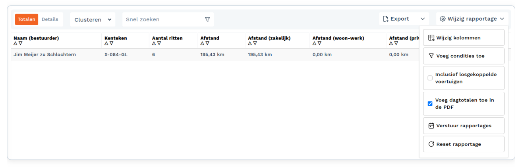522x168 pixels.
Task: Click funnel icon beside Voeg condities toe
Action: 431,56
